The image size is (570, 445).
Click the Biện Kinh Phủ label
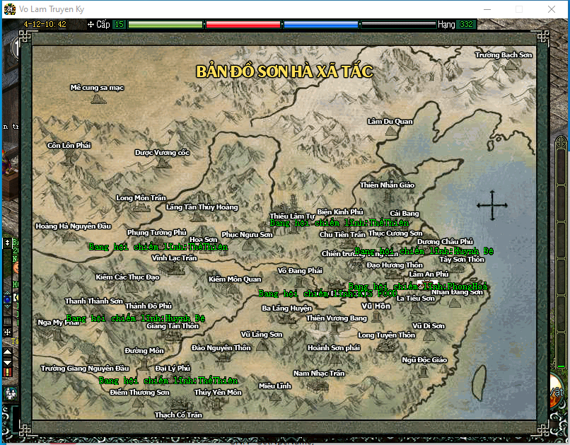point(340,212)
